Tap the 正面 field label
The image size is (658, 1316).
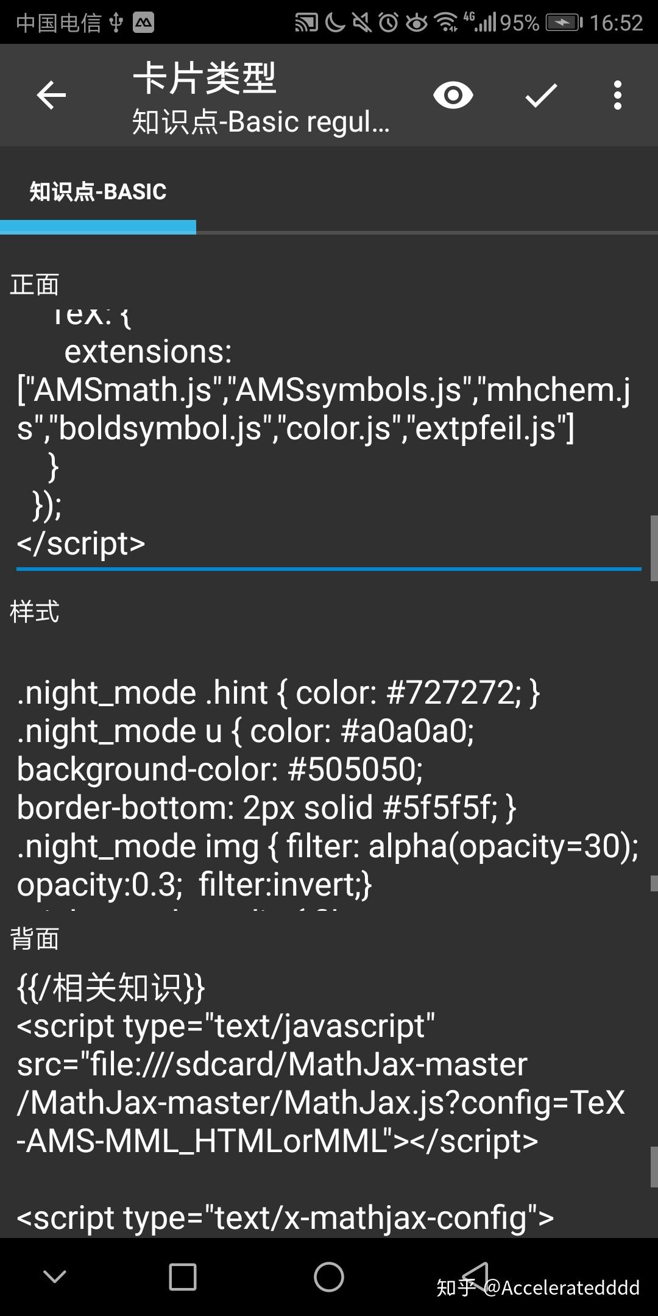34,284
